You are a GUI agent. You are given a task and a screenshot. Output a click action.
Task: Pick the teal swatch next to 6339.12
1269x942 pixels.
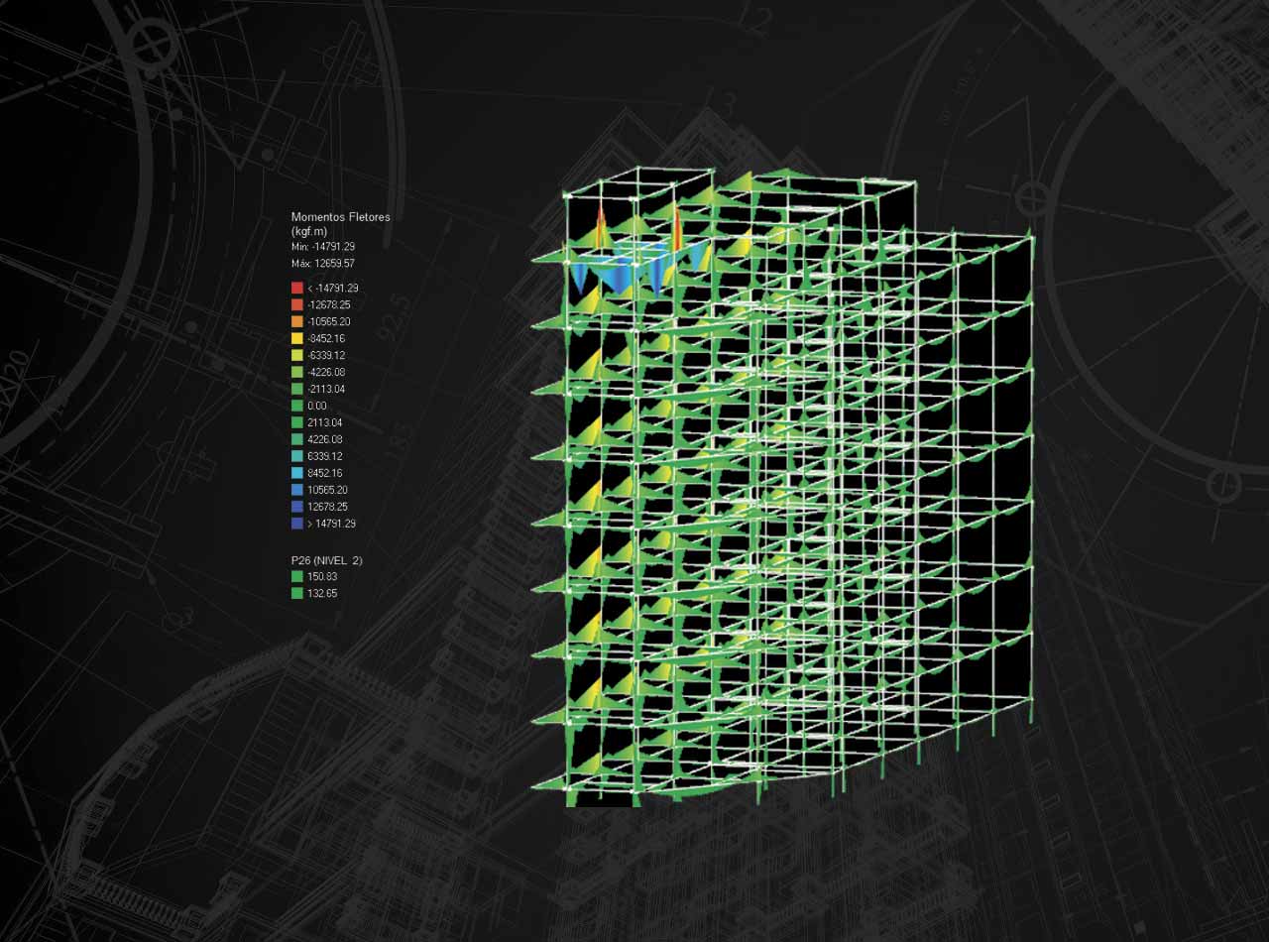pos(296,456)
